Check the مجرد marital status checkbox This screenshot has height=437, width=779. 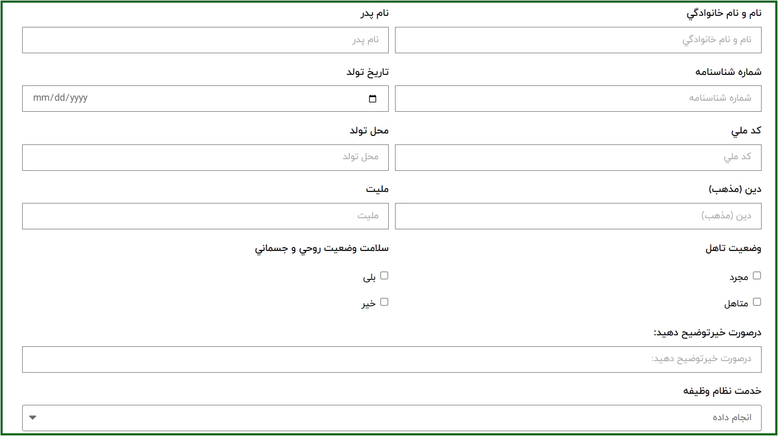point(757,276)
